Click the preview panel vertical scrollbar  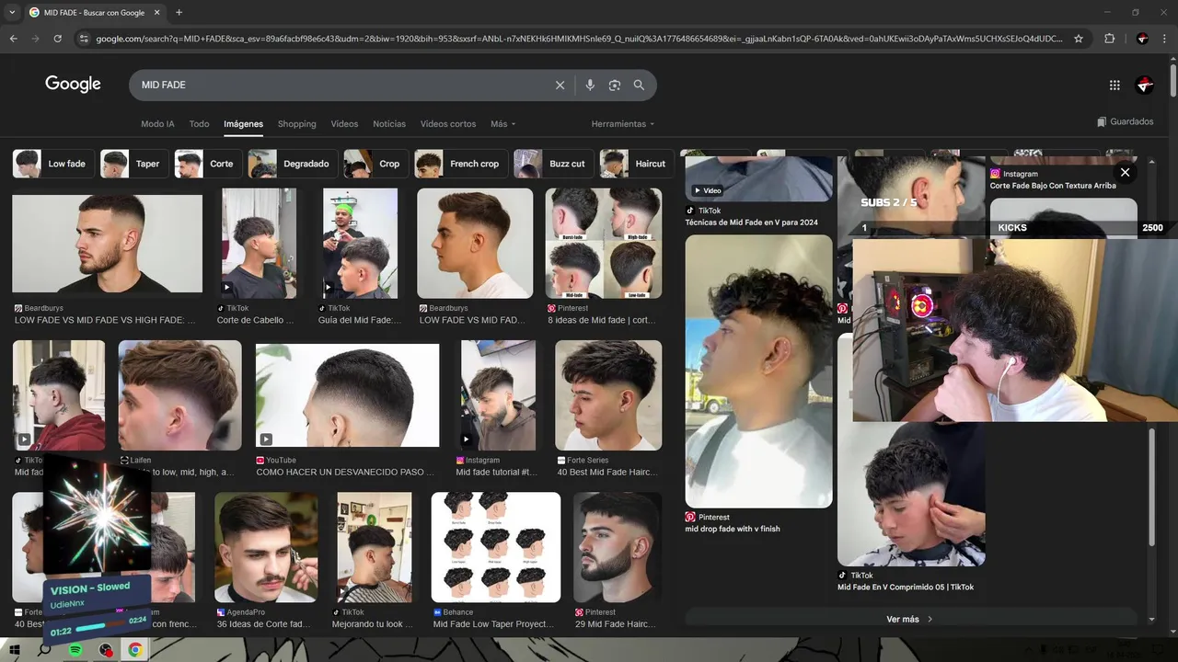1151,487
